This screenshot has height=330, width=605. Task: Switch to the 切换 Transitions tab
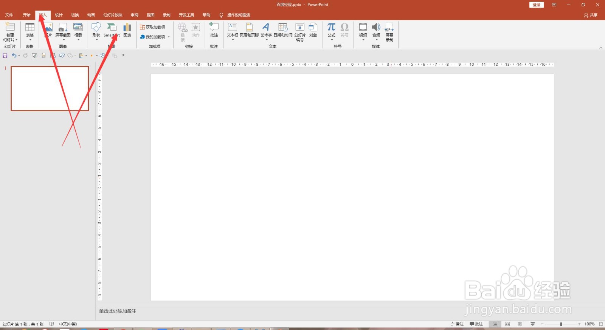[75, 15]
